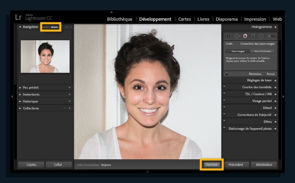Toggle Détail panel switch
This screenshot has height=183, width=295.
point(224,108)
